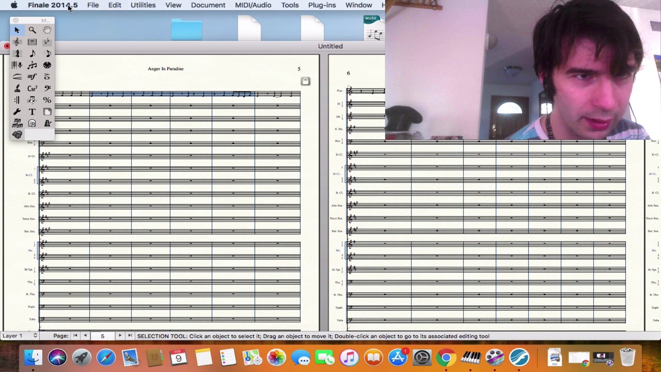Open the Finale app in dock
Viewport: 661px width, 372px height.
coord(520,358)
